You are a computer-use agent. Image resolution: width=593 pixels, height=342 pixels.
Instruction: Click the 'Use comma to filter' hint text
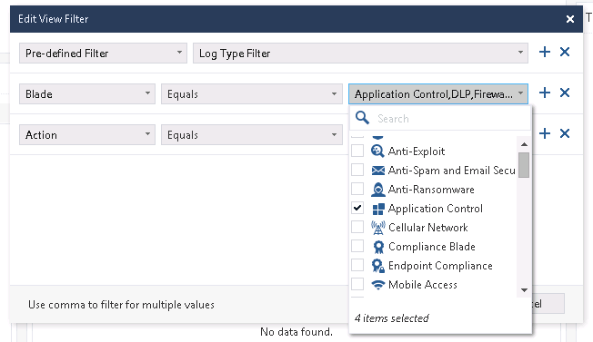click(x=121, y=305)
